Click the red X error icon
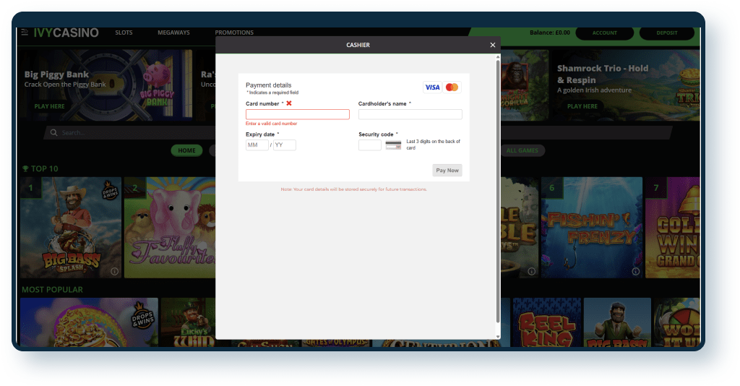Screen dimensions: 740x386 point(289,103)
